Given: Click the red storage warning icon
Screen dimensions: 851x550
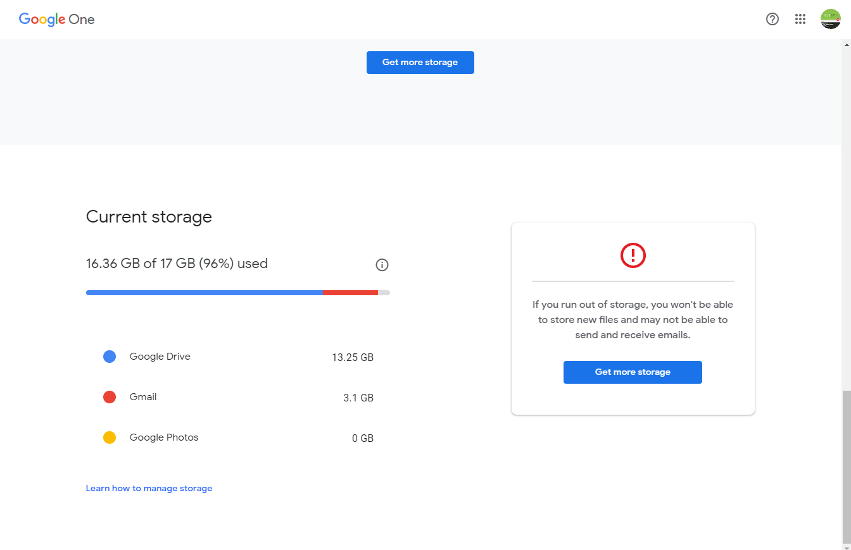Looking at the screenshot, I should [x=633, y=255].
